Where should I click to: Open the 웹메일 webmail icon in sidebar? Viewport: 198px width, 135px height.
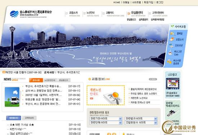pyautogui.click(x=172, y=34)
